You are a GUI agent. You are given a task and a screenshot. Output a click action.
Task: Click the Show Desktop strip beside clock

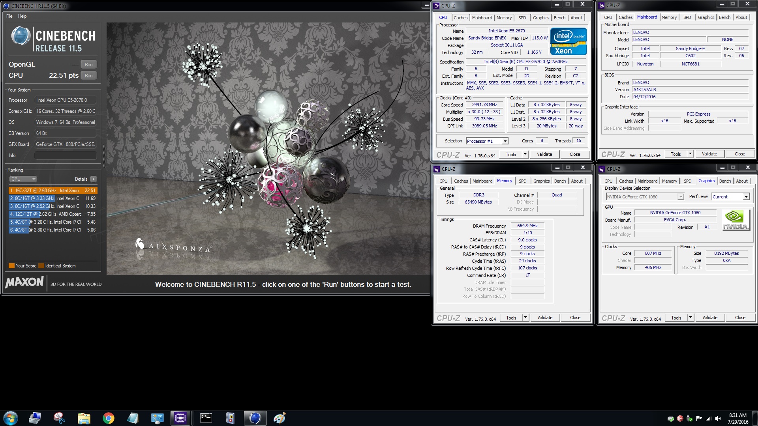(x=755, y=418)
